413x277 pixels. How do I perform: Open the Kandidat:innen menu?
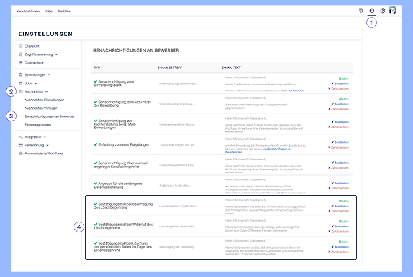tap(28, 11)
